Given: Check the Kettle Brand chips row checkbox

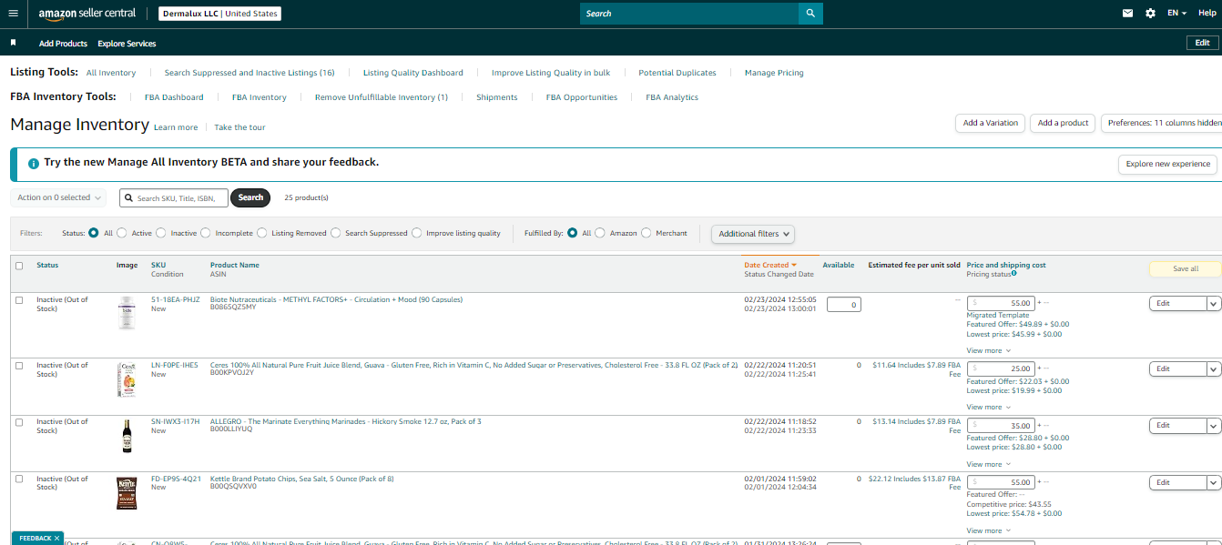Looking at the screenshot, I should (x=19, y=479).
